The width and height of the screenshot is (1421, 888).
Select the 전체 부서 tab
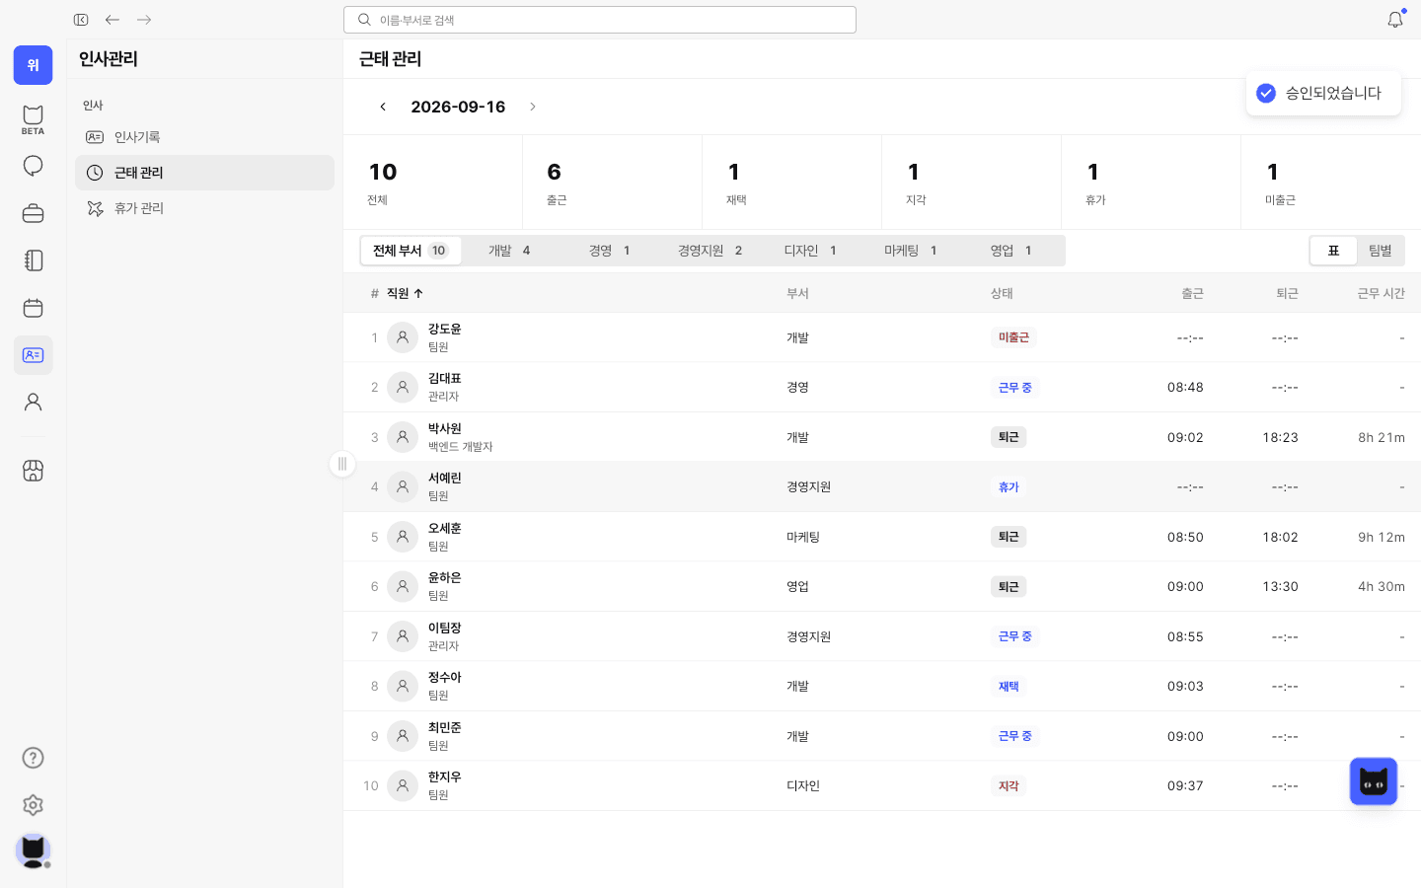point(411,251)
